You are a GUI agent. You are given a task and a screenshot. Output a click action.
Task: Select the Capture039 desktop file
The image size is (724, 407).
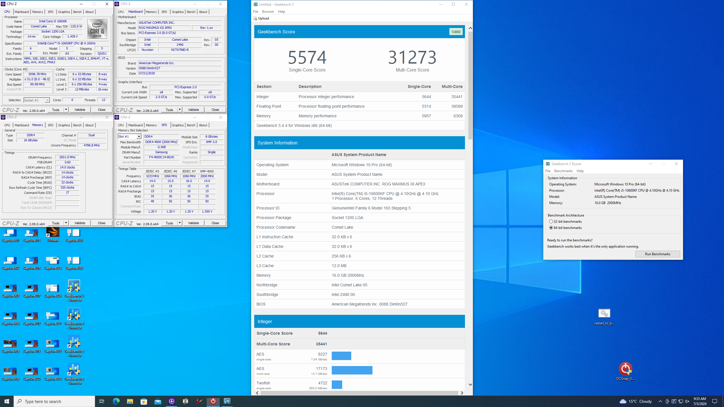74,263
